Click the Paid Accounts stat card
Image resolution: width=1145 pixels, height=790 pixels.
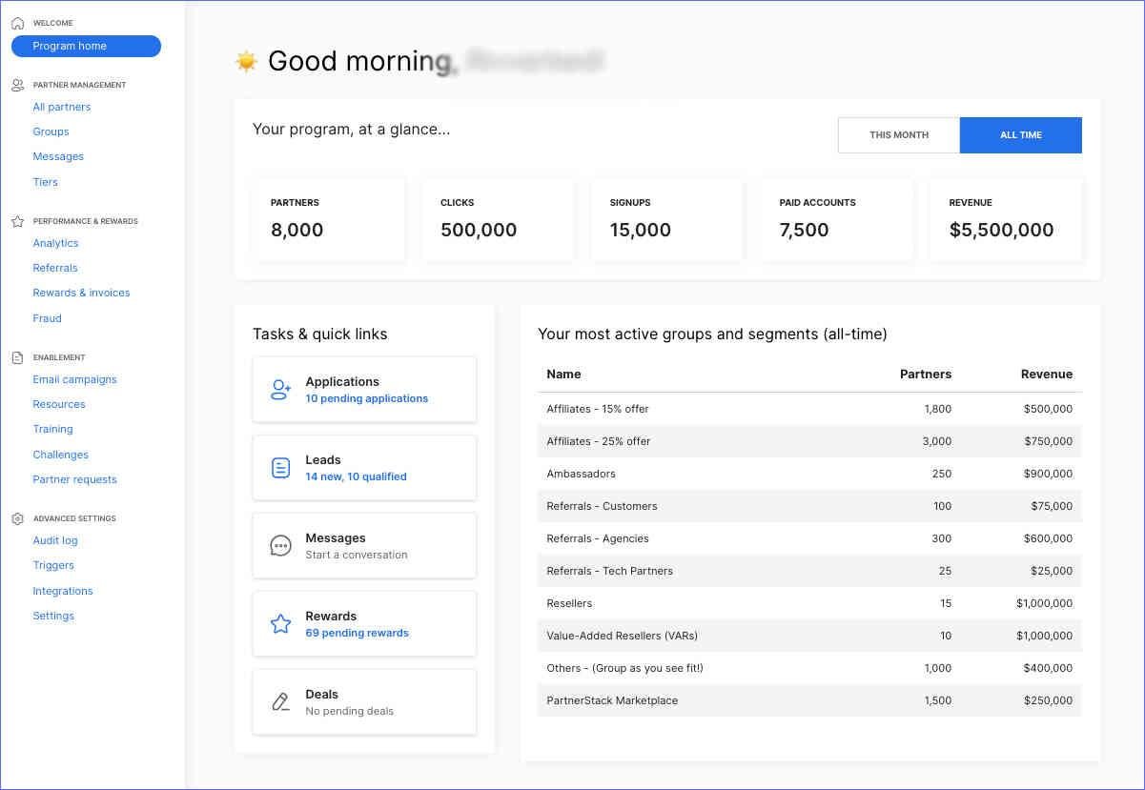[x=837, y=220]
